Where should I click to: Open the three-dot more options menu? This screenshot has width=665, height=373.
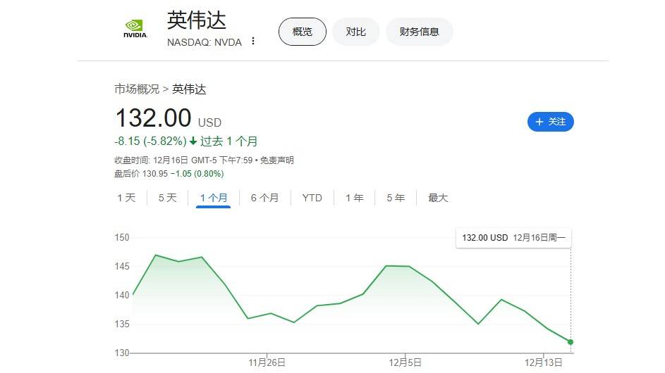click(253, 42)
